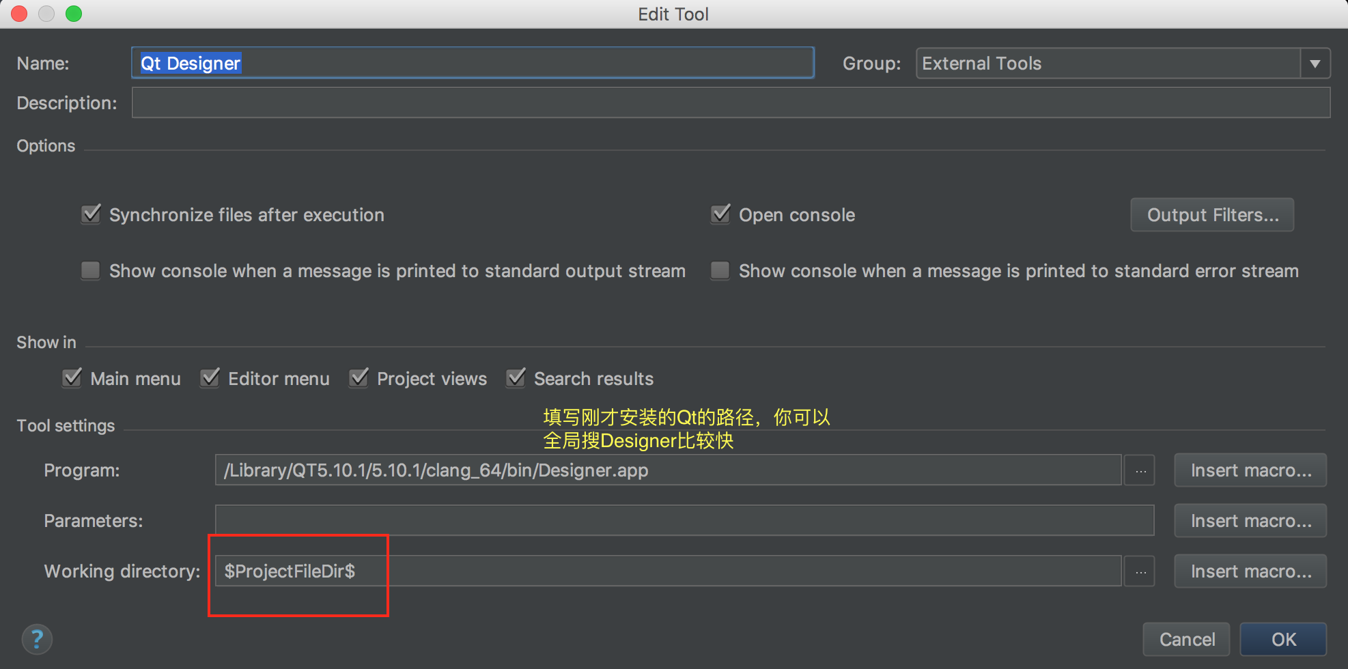Confirm with the OK button

[x=1284, y=640]
